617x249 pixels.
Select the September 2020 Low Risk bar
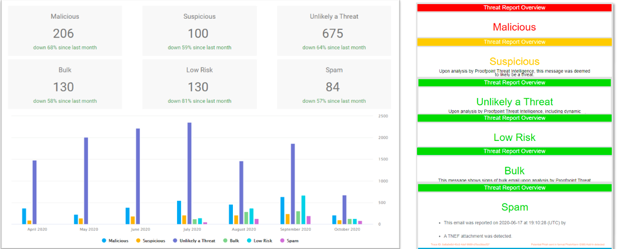pyautogui.click(x=304, y=210)
